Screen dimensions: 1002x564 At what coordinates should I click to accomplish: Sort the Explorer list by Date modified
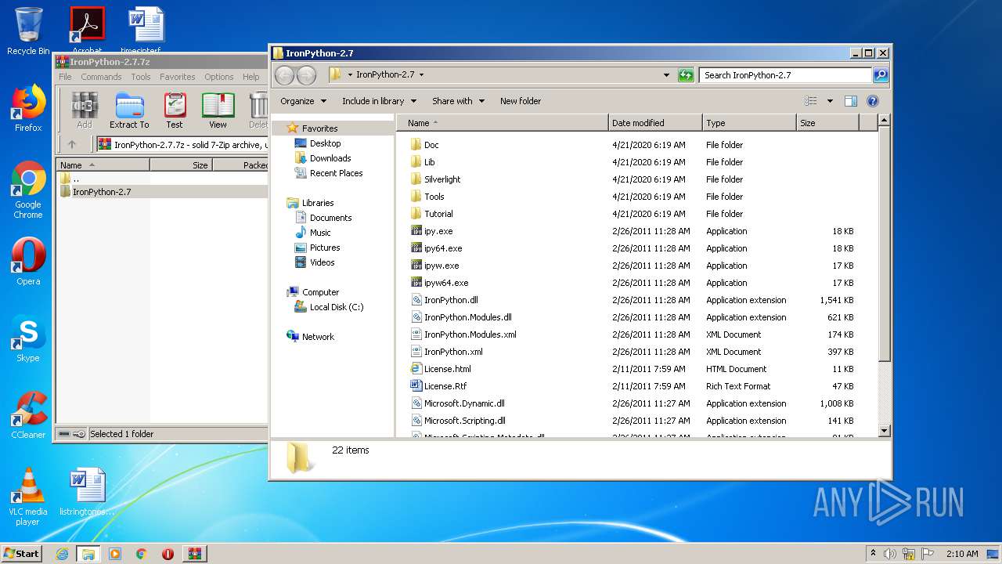coord(655,123)
